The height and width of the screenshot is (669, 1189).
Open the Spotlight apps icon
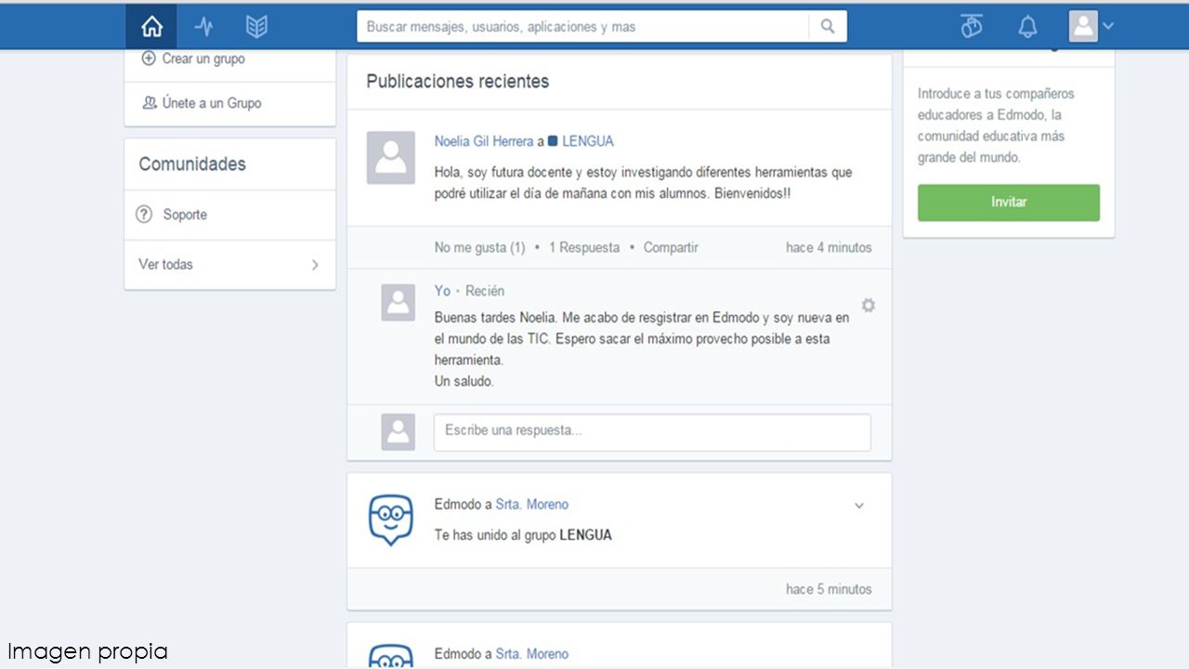972,27
